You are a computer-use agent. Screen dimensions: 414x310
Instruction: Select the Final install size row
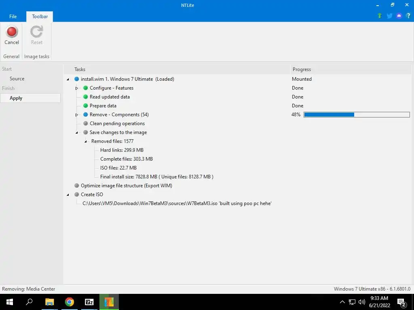coord(156,177)
